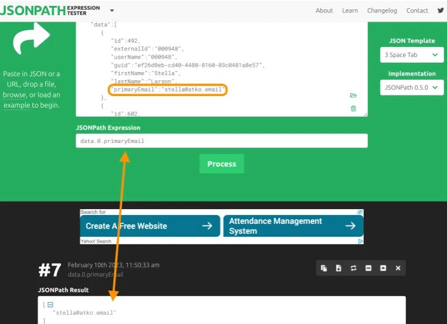
Task: Click the open-folder icon in JSON editor
Action: pos(353,96)
